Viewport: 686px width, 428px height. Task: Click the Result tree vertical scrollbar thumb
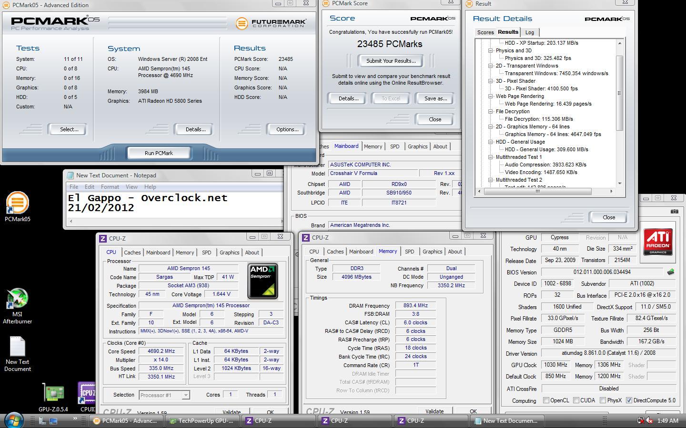tap(619, 93)
